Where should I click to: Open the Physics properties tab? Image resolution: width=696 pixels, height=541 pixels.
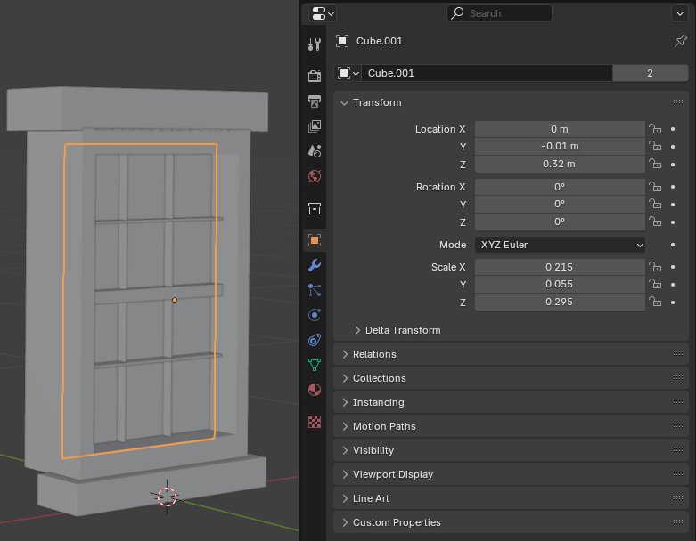click(315, 315)
